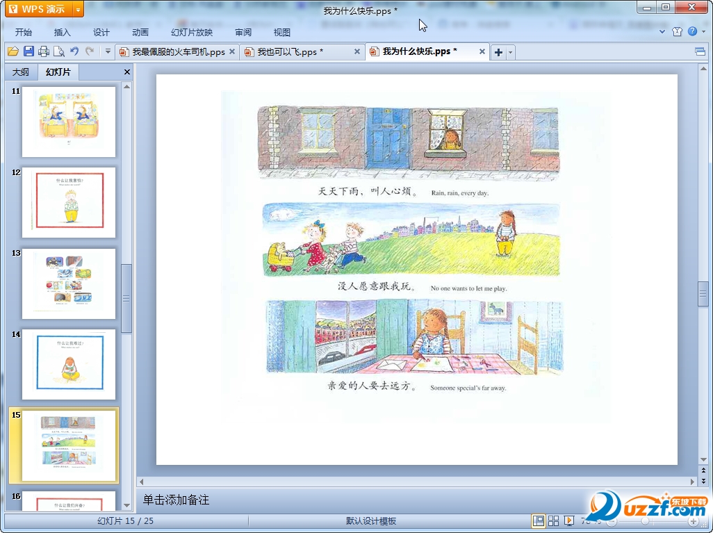Click the girl at table illustration on slide
Screen dimensions: 713x533
414,337
